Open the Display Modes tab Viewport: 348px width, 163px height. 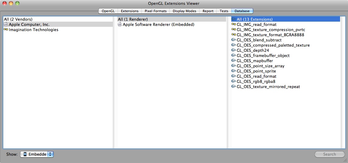point(184,11)
